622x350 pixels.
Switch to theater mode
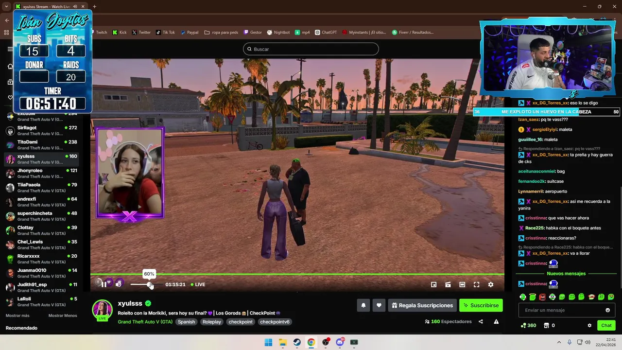[x=462, y=284]
